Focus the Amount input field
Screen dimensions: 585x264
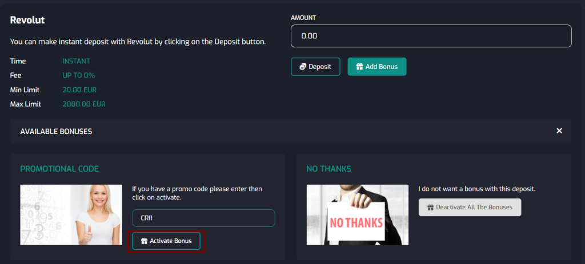tap(431, 36)
